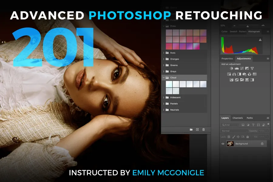This screenshot has height=182, width=273.
Task: Add a Black & White adjustment
Action: pos(239,74)
